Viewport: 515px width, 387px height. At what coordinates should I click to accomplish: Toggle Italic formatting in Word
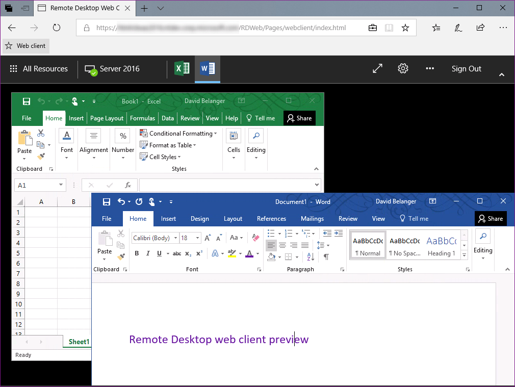click(x=148, y=253)
